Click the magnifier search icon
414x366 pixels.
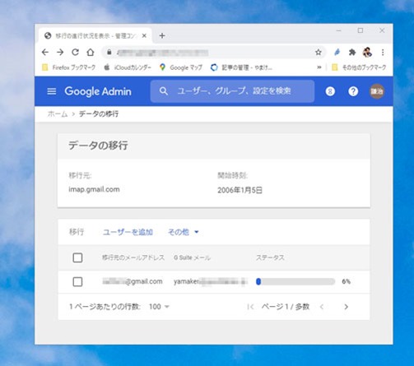point(164,91)
